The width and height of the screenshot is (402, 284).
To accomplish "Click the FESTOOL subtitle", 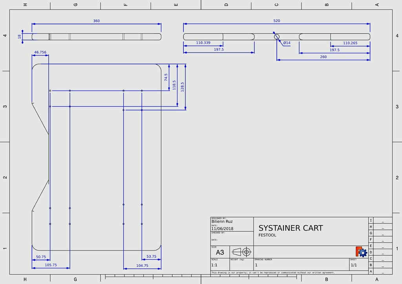I will click(x=267, y=235).
